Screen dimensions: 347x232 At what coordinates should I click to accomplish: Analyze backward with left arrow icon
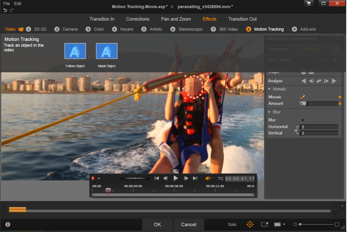[304, 81]
